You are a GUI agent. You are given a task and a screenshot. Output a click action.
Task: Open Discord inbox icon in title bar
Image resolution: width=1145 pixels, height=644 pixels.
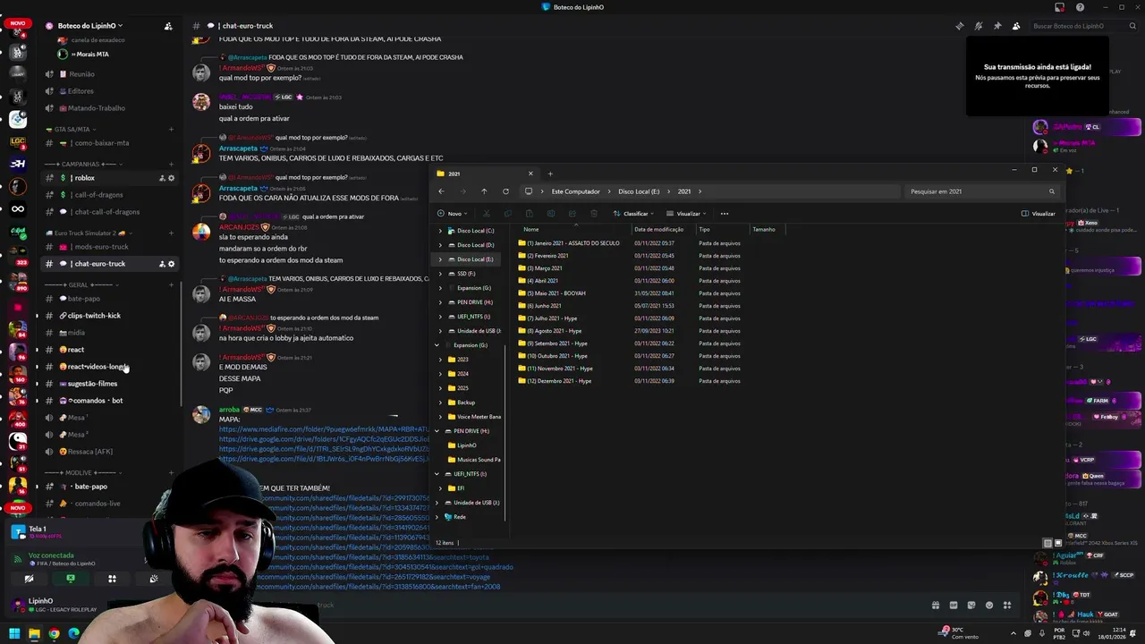[1060, 7]
